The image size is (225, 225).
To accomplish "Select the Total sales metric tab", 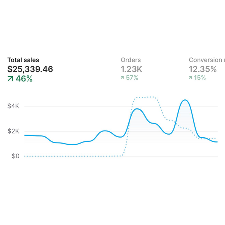I will tap(23, 60).
